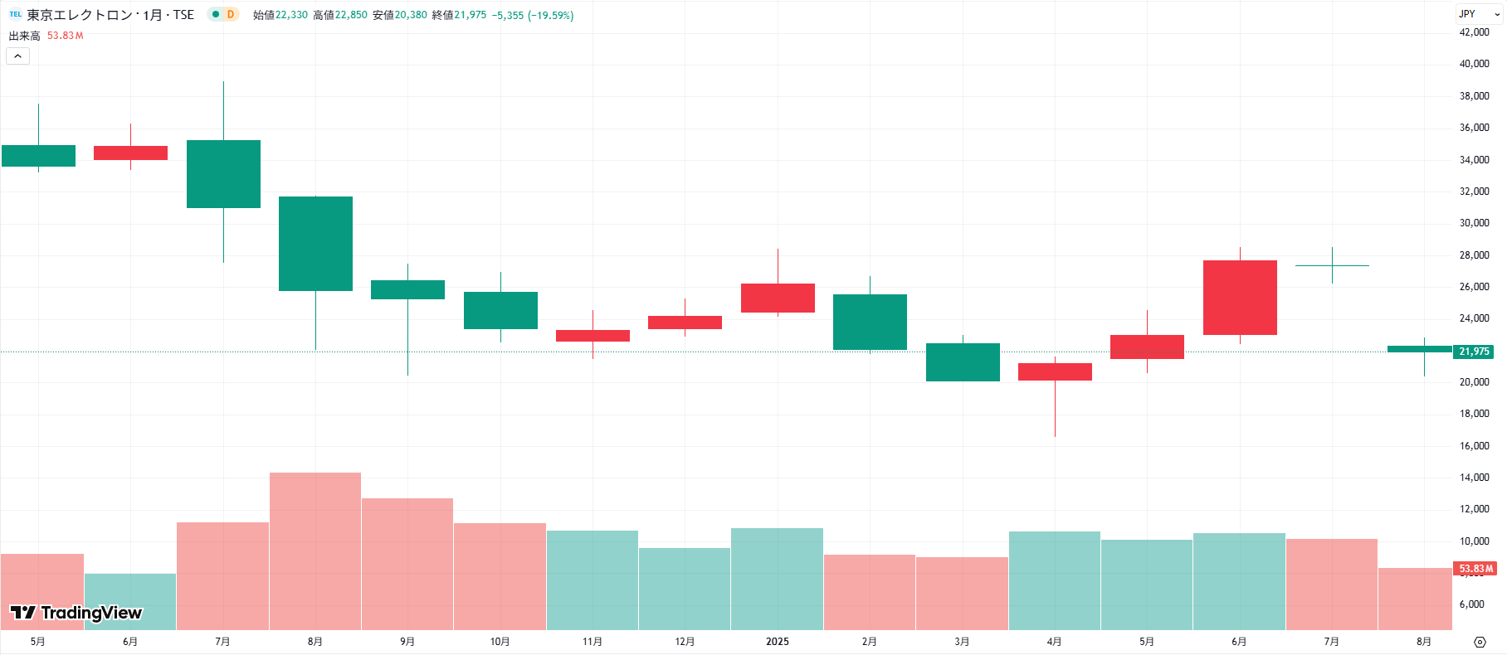Image resolution: width=1507 pixels, height=655 pixels.
Task: Click the 10月 label on time axis
Action: pyautogui.click(x=500, y=642)
